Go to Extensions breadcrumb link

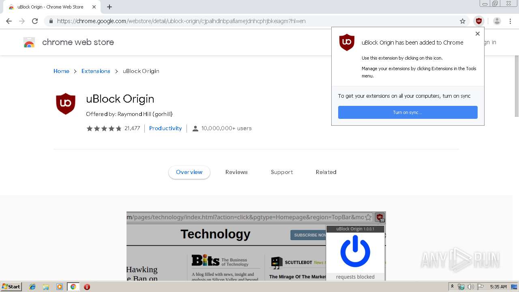tap(96, 71)
